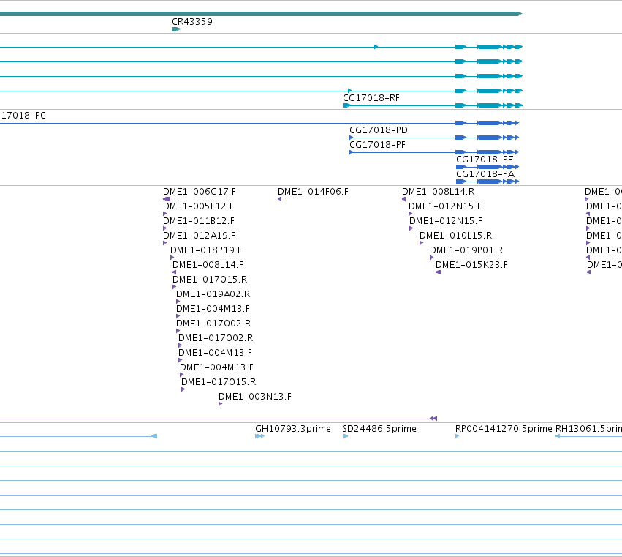Screen dimensions: 622x557
Task: Open the RP004141270.5prime EST label
Action: [x=504, y=429]
